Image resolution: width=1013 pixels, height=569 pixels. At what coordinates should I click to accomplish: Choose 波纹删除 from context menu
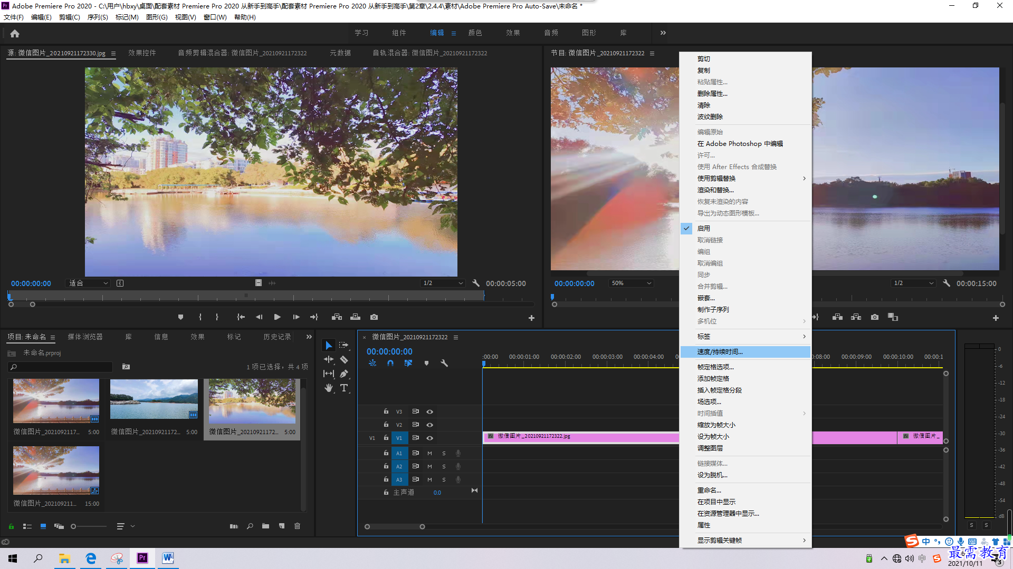[x=745, y=116]
